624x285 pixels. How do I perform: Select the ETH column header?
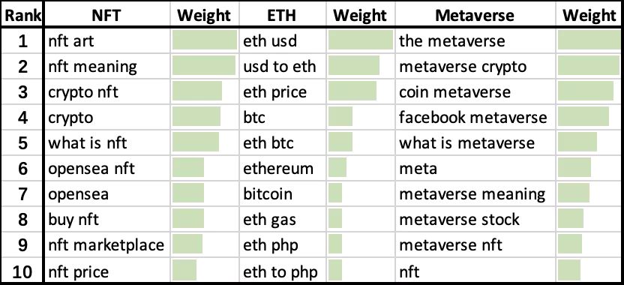tap(282, 15)
